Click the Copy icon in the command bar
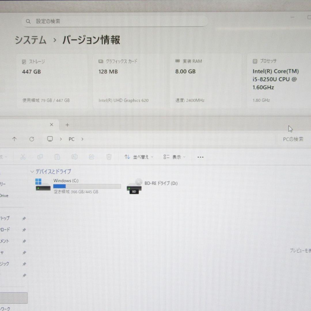311x311 pixels. coord(40,157)
